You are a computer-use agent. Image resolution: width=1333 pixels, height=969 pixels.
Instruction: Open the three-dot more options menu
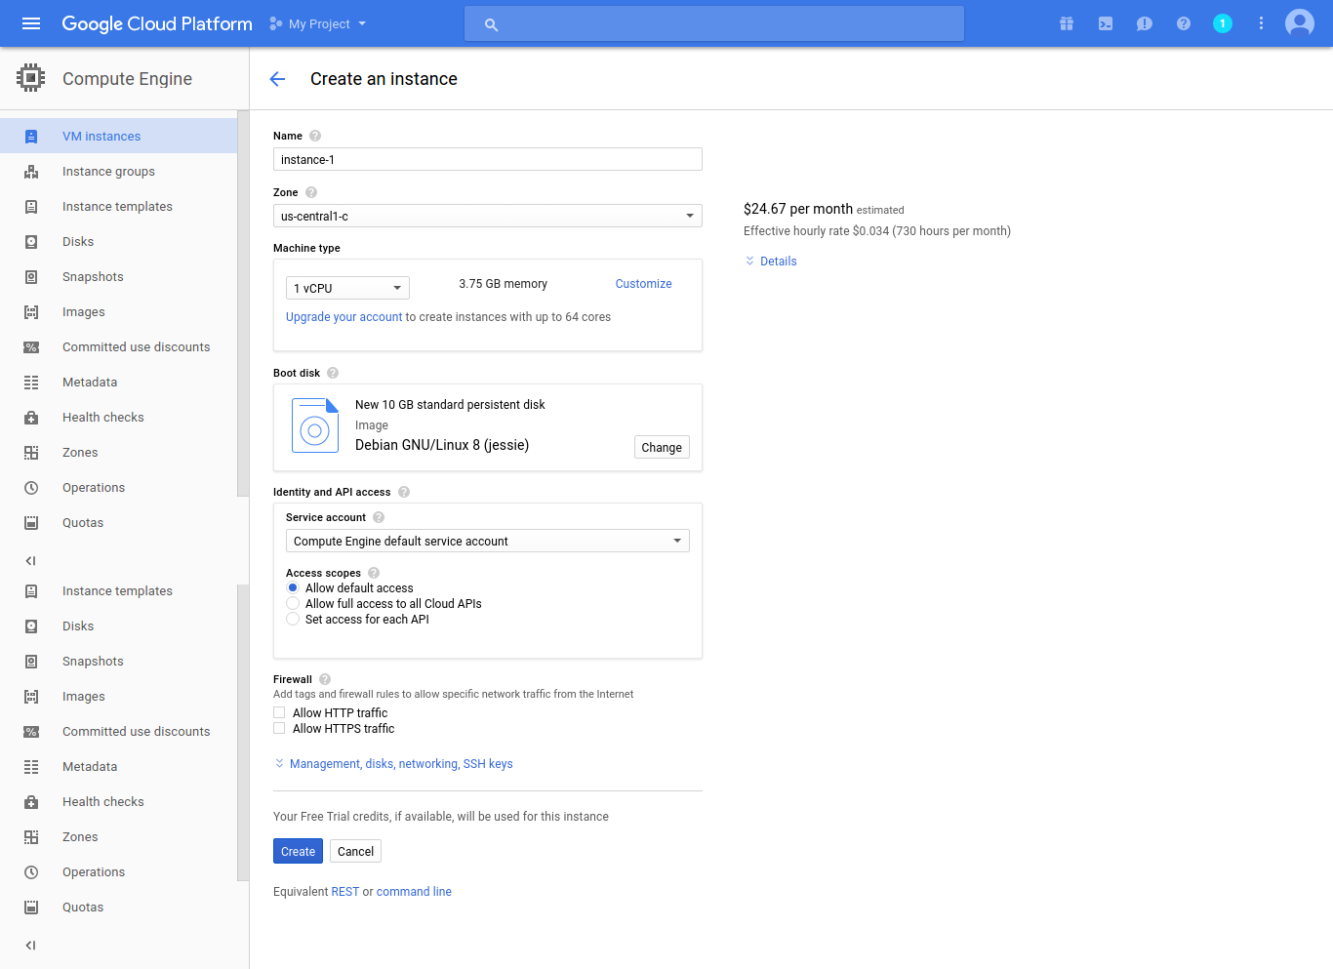click(x=1261, y=23)
